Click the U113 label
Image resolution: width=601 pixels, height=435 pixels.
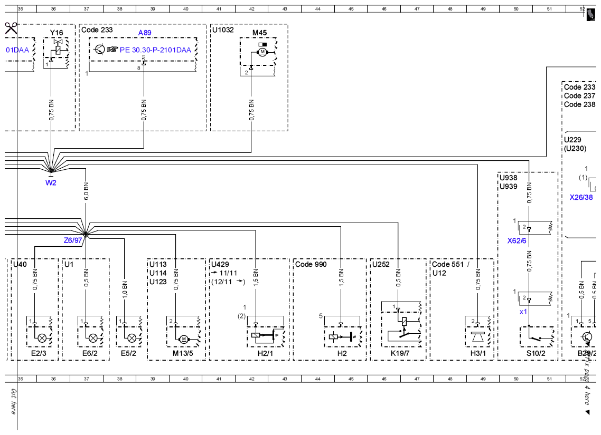158,264
